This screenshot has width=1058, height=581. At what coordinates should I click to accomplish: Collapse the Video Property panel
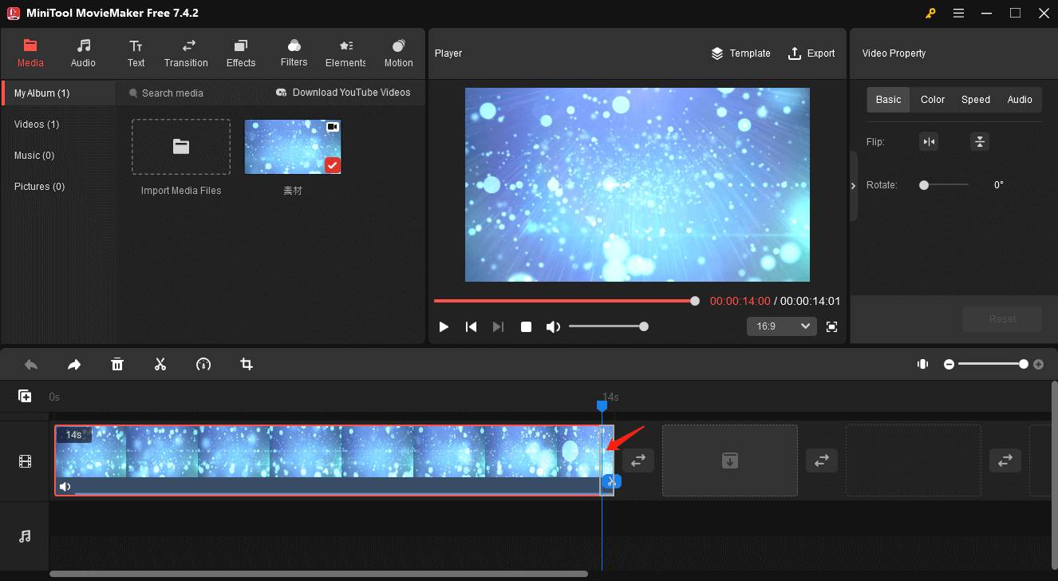(x=854, y=186)
